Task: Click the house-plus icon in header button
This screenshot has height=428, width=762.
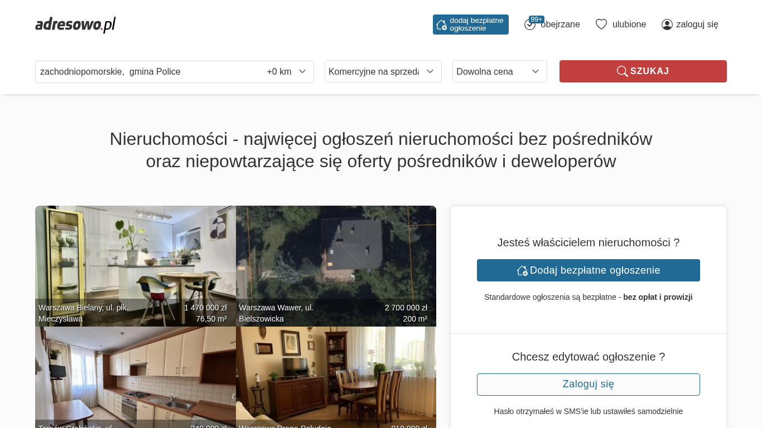Action: [441, 25]
